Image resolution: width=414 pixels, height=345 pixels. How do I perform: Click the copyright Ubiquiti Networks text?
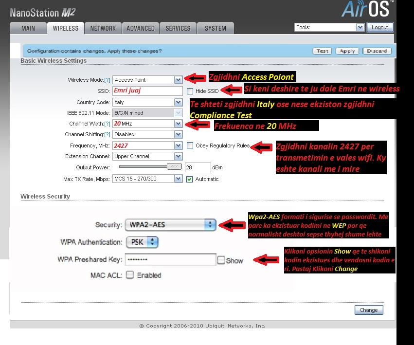point(202,326)
